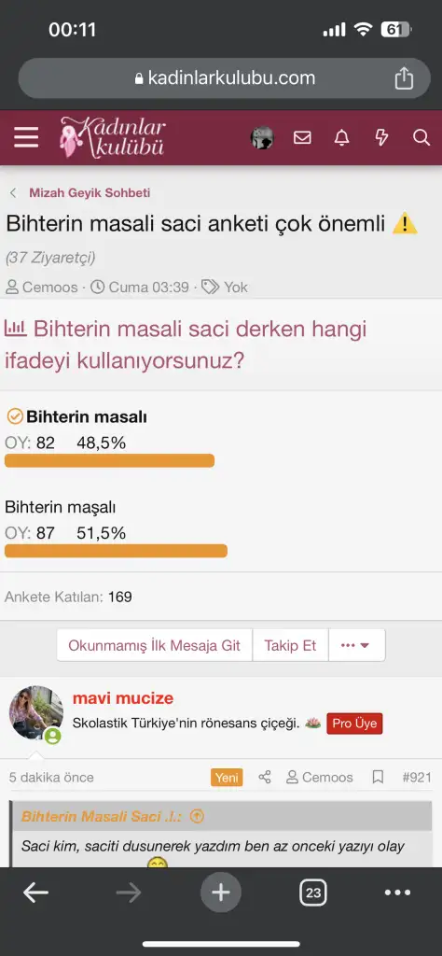Select the Bihterin maşalı poll option
The height and width of the screenshot is (956, 442).
61,507
